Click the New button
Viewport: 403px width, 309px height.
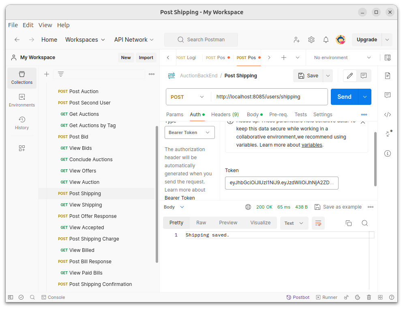126,58
